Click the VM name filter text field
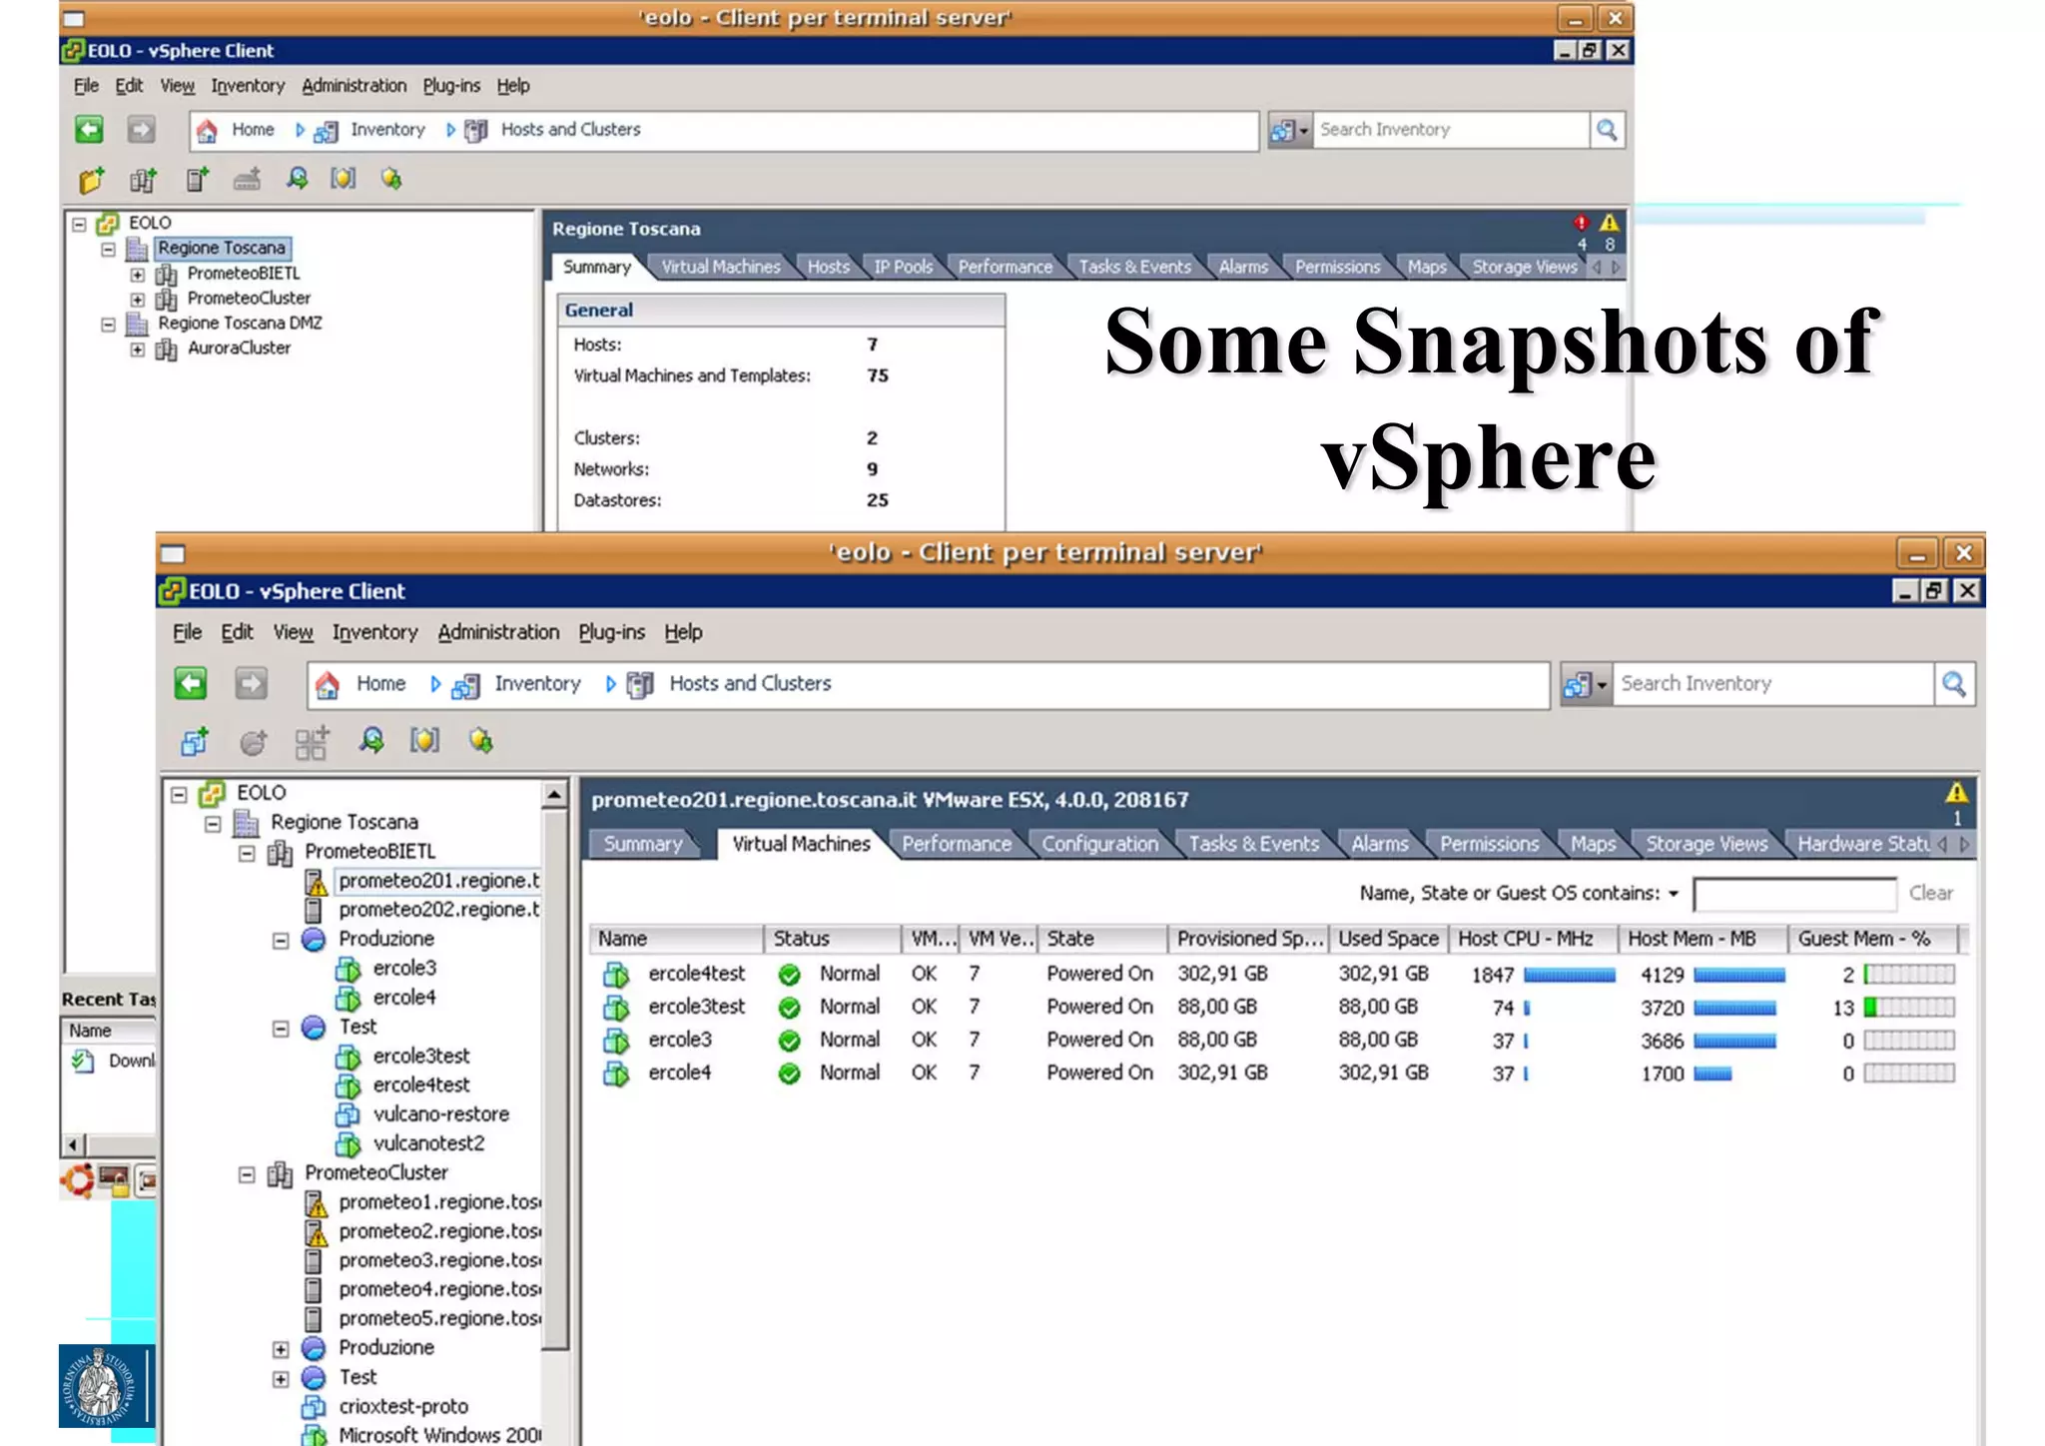2045x1446 pixels. click(x=1794, y=894)
